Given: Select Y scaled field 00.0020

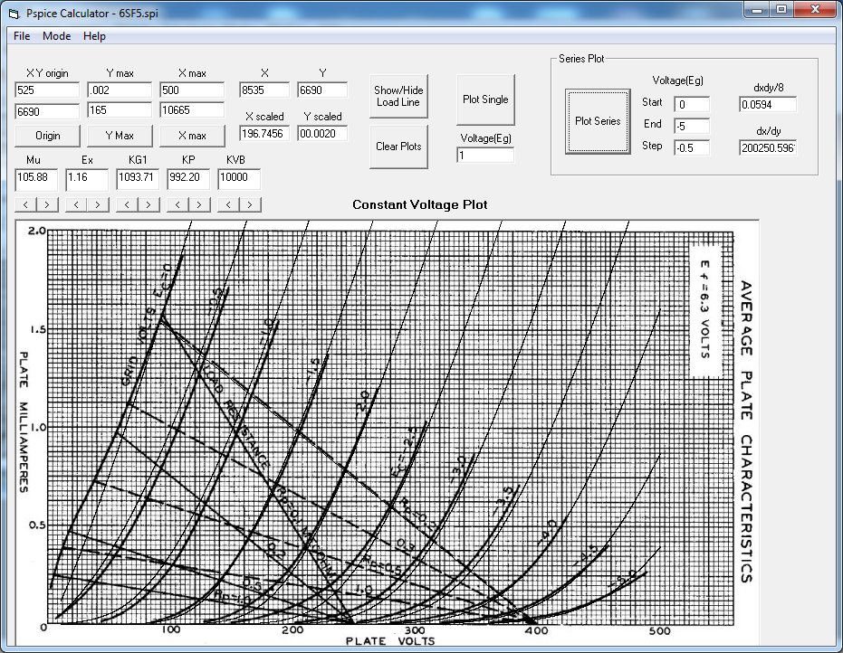Looking at the screenshot, I should [322, 133].
